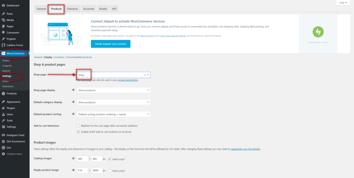Click the Divi circle icon
Viewport: 354px width, 178px height.
click(x=4, y=148)
